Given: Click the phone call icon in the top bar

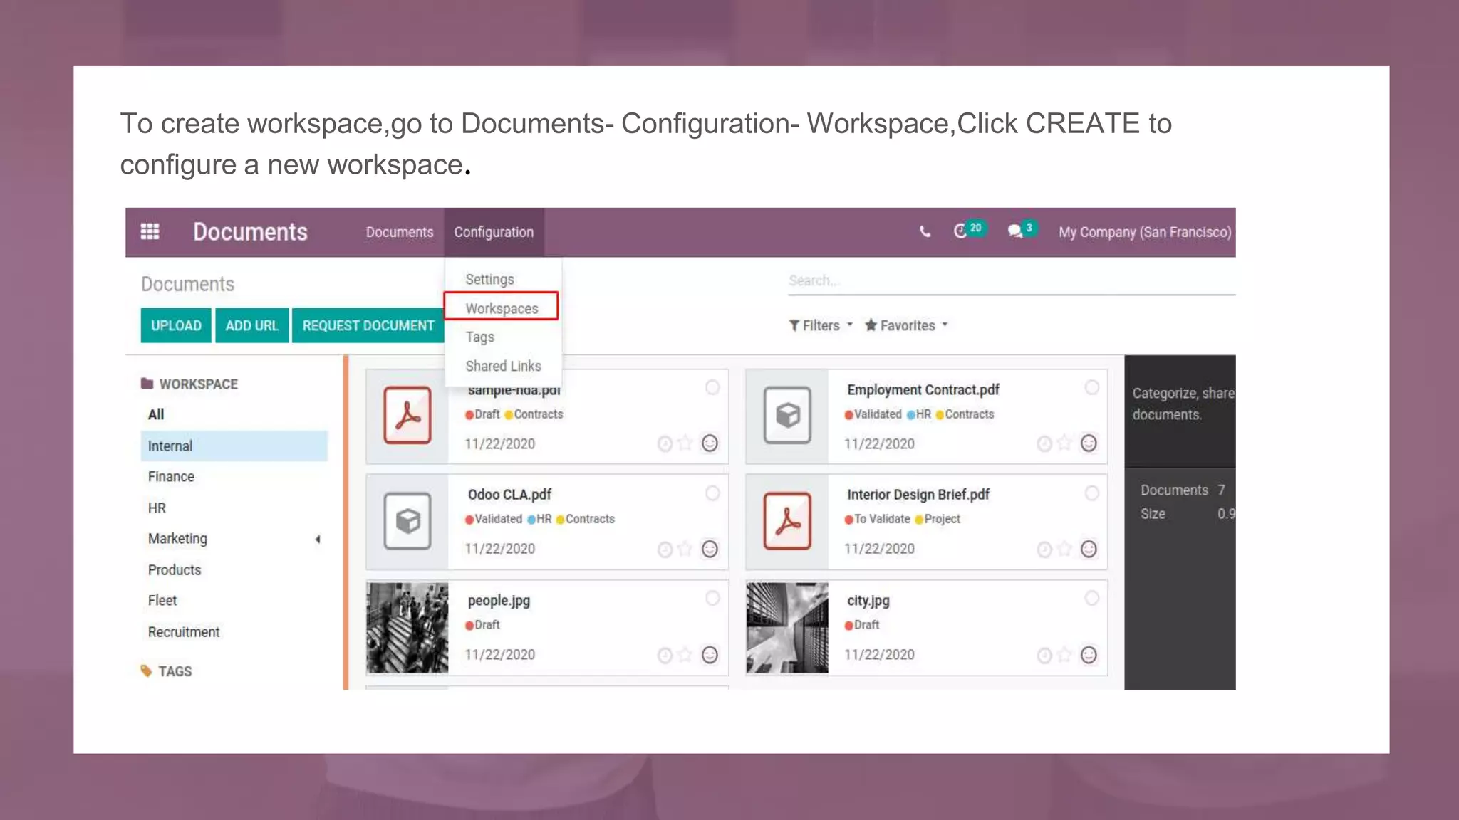Looking at the screenshot, I should [925, 232].
